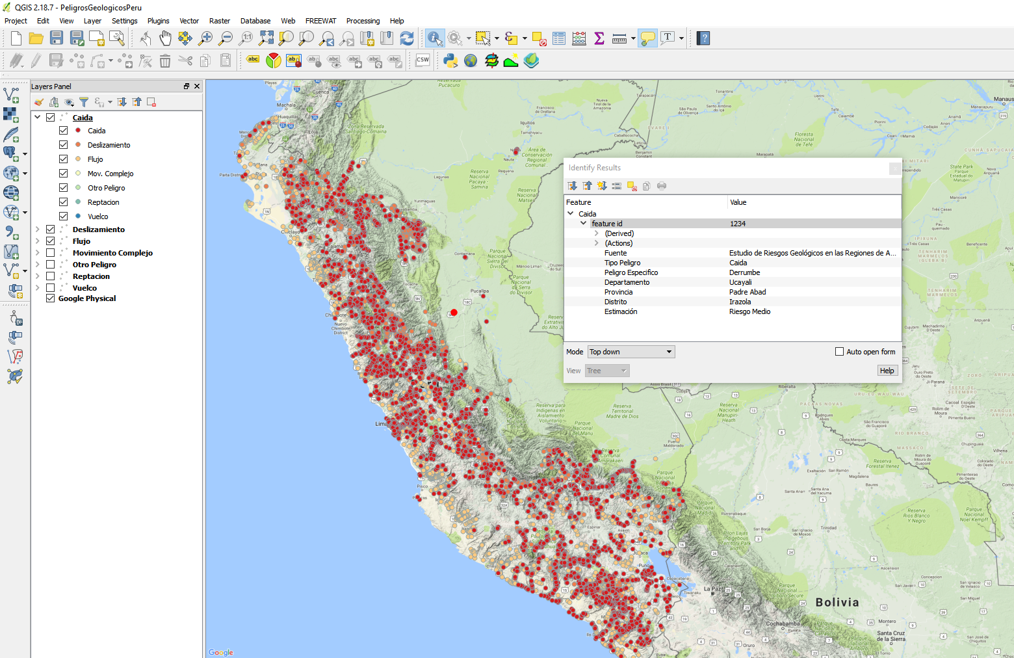Select the 'Riesgo Medio' Estimación value

coord(749,311)
